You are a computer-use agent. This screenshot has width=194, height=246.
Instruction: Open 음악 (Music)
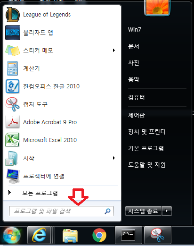pos(134,79)
